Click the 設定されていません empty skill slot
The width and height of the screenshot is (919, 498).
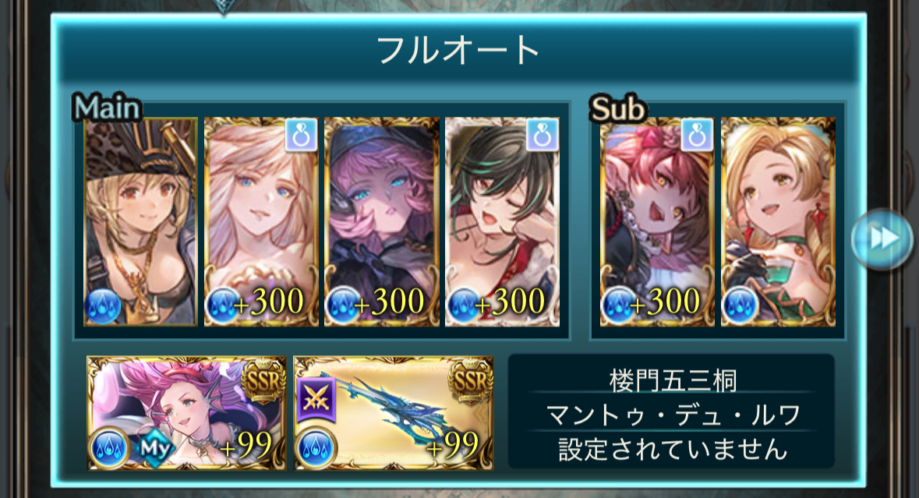pyautogui.click(x=672, y=450)
